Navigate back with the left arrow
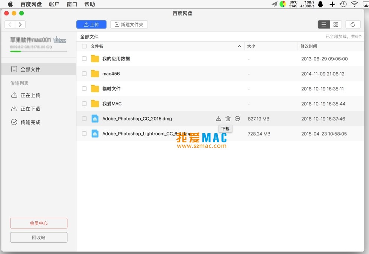369x254 pixels. [x=10, y=24]
